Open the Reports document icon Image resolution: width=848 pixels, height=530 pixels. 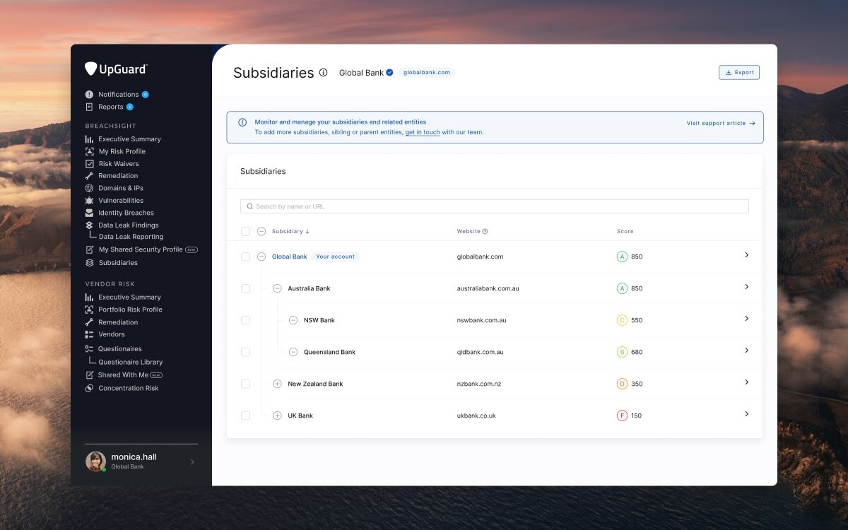click(89, 107)
